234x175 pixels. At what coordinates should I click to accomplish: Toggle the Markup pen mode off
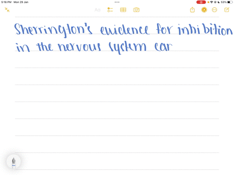(x=204, y=10)
